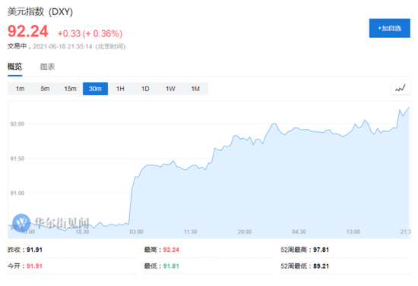Click the 52周最高 97.81 value

[321, 250]
